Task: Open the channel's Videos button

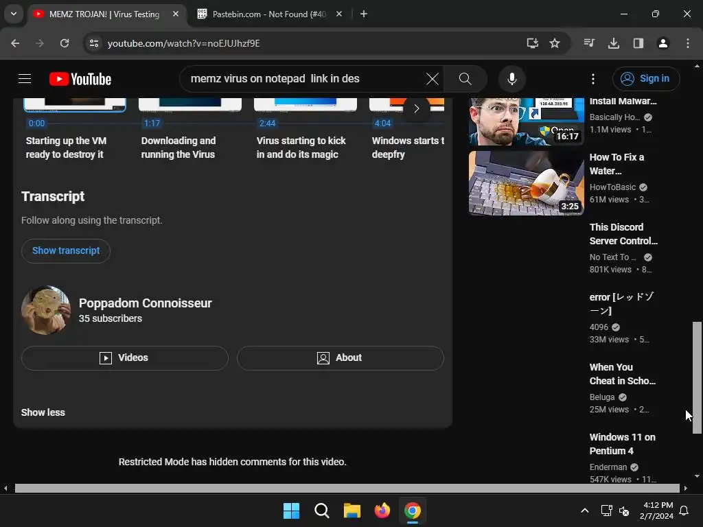Action: [125, 358]
